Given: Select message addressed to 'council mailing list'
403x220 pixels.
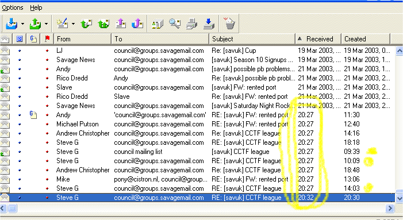Looking at the screenshot, I should click(197, 152).
